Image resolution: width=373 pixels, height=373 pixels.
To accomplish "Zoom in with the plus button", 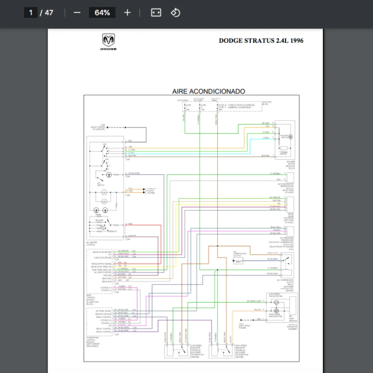I will (x=127, y=13).
